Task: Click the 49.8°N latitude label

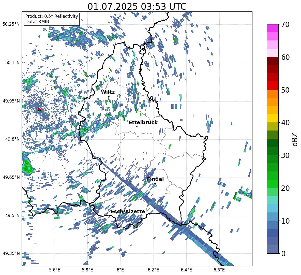Action: click(12, 139)
